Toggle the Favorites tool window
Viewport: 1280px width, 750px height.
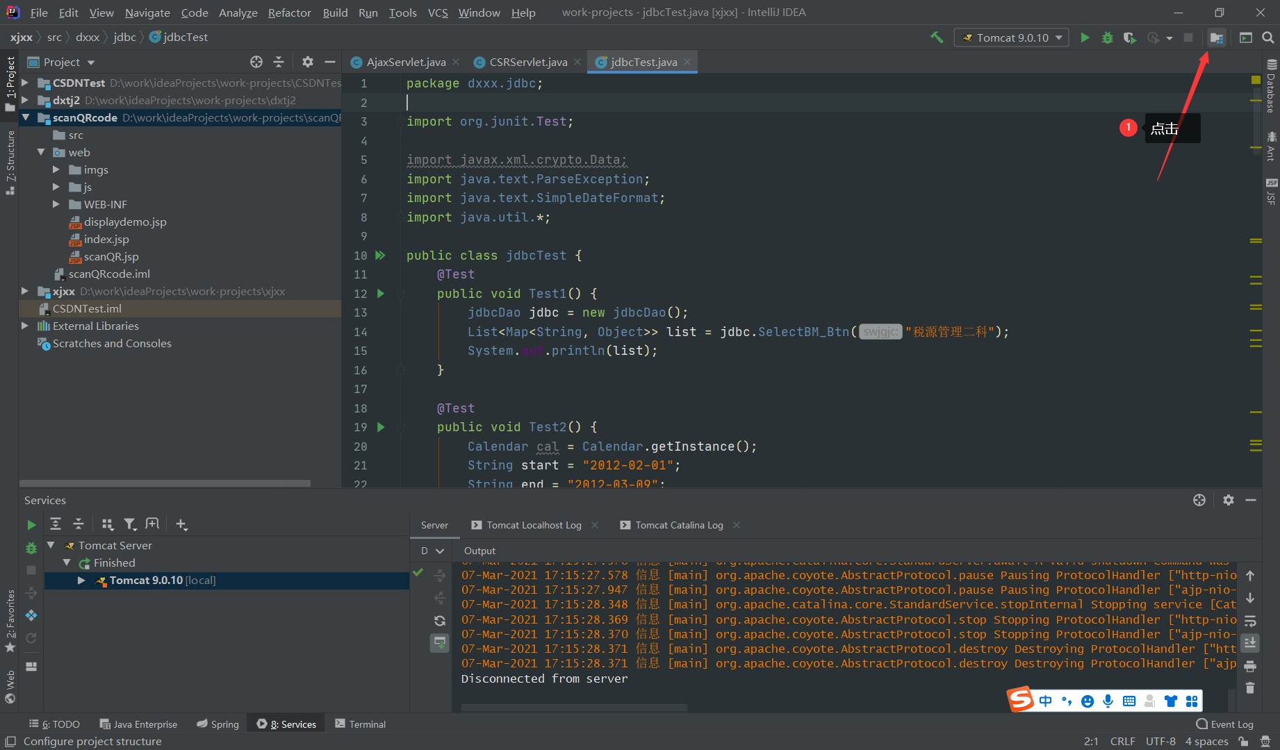[x=10, y=621]
